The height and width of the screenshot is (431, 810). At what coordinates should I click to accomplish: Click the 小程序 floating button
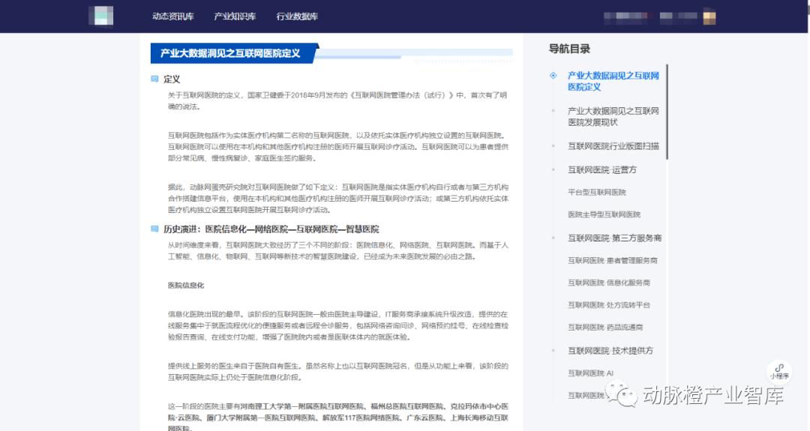(x=779, y=372)
